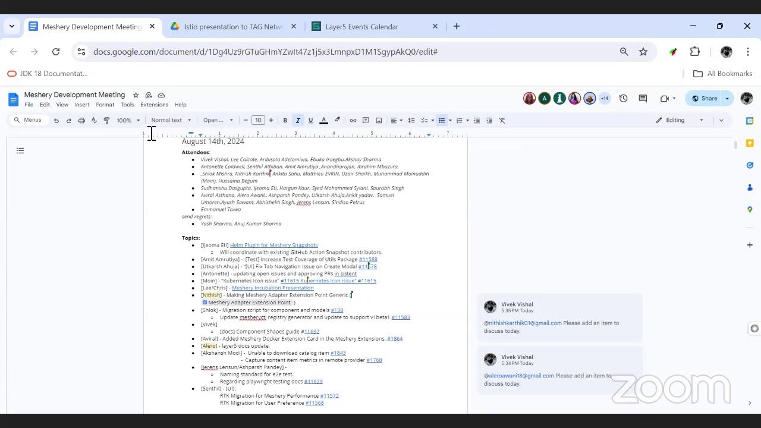
Task: Open issue link #11588
Action: pyautogui.click(x=368, y=259)
